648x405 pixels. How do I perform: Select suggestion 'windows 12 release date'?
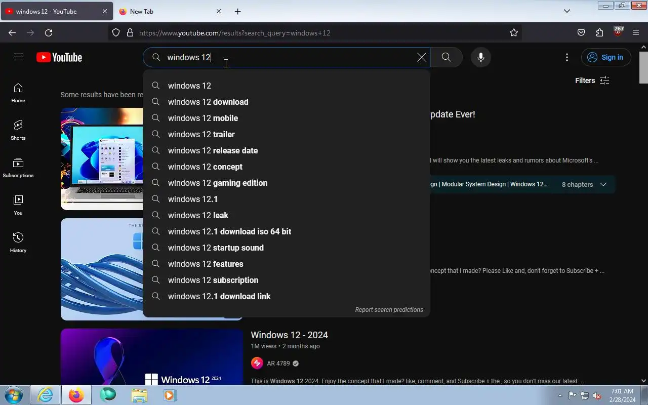pos(287,150)
